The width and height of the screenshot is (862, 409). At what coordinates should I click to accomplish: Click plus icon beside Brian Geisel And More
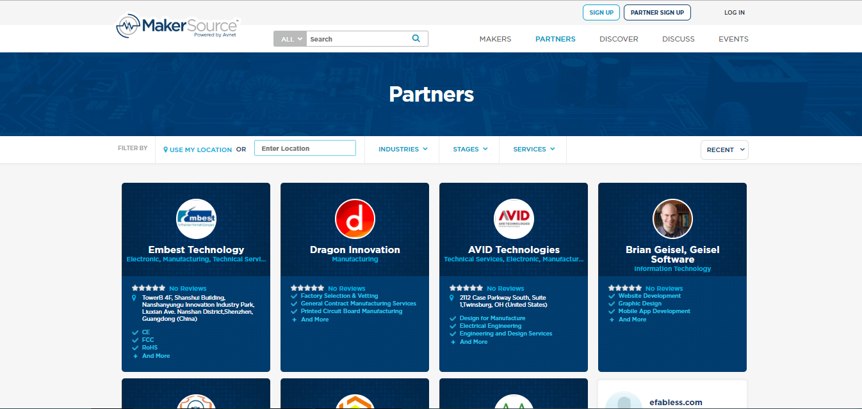tap(612, 320)
